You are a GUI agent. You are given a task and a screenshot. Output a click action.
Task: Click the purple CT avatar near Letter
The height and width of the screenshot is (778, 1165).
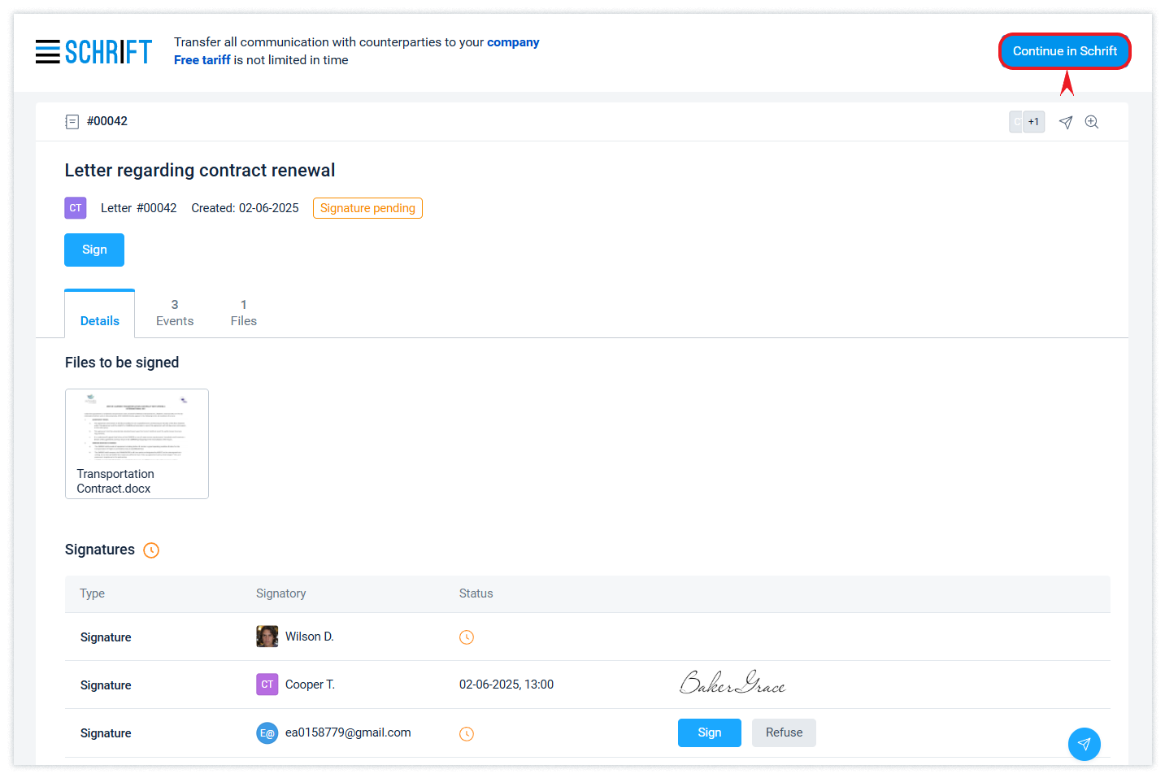(x=76, y=208)
